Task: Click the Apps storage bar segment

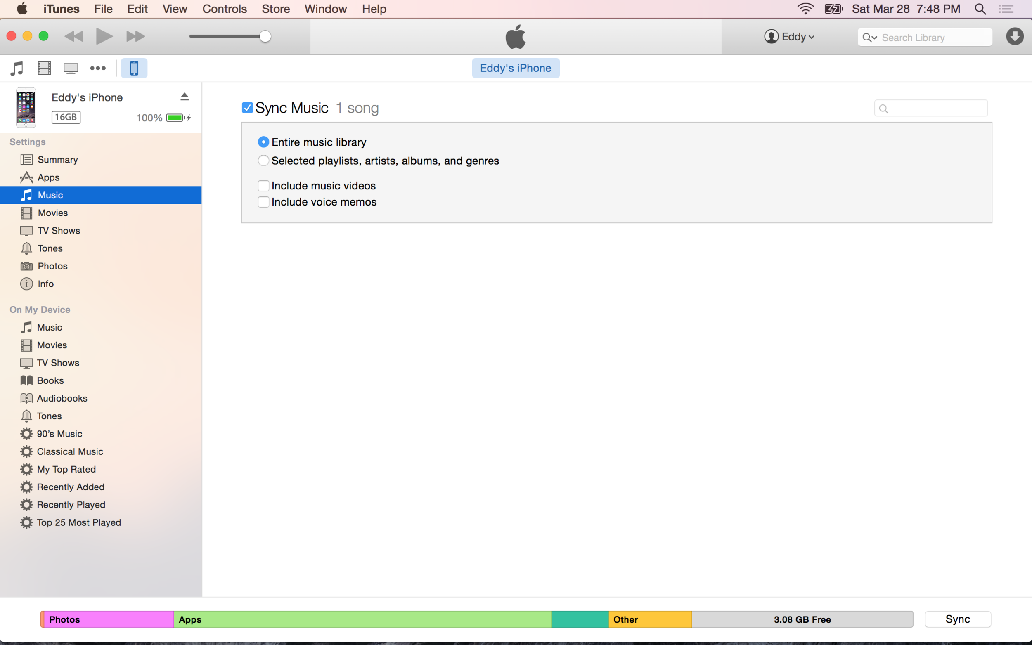Action: (x=362, y=619)
